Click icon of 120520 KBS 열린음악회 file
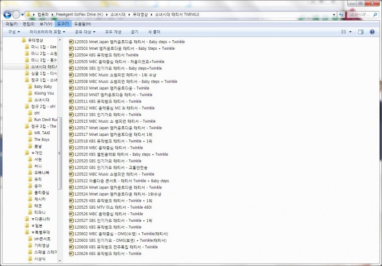This screenshot has width=382, height=266. point(71,154)
